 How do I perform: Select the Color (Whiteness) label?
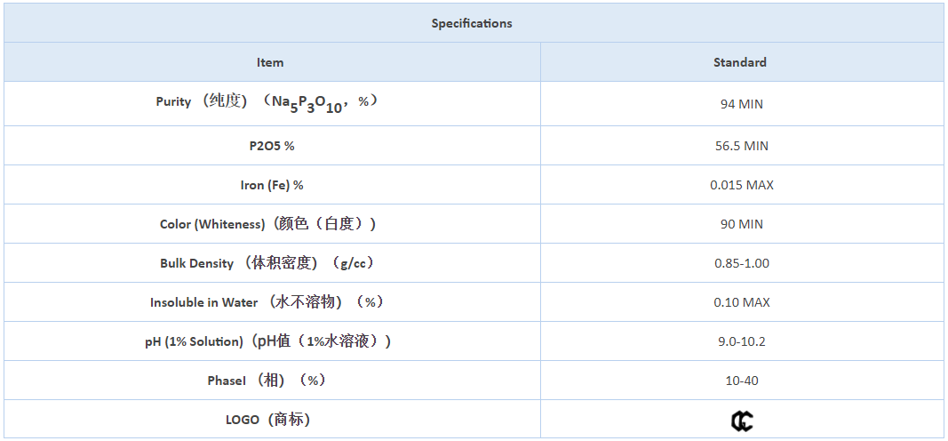click(267, 224)
